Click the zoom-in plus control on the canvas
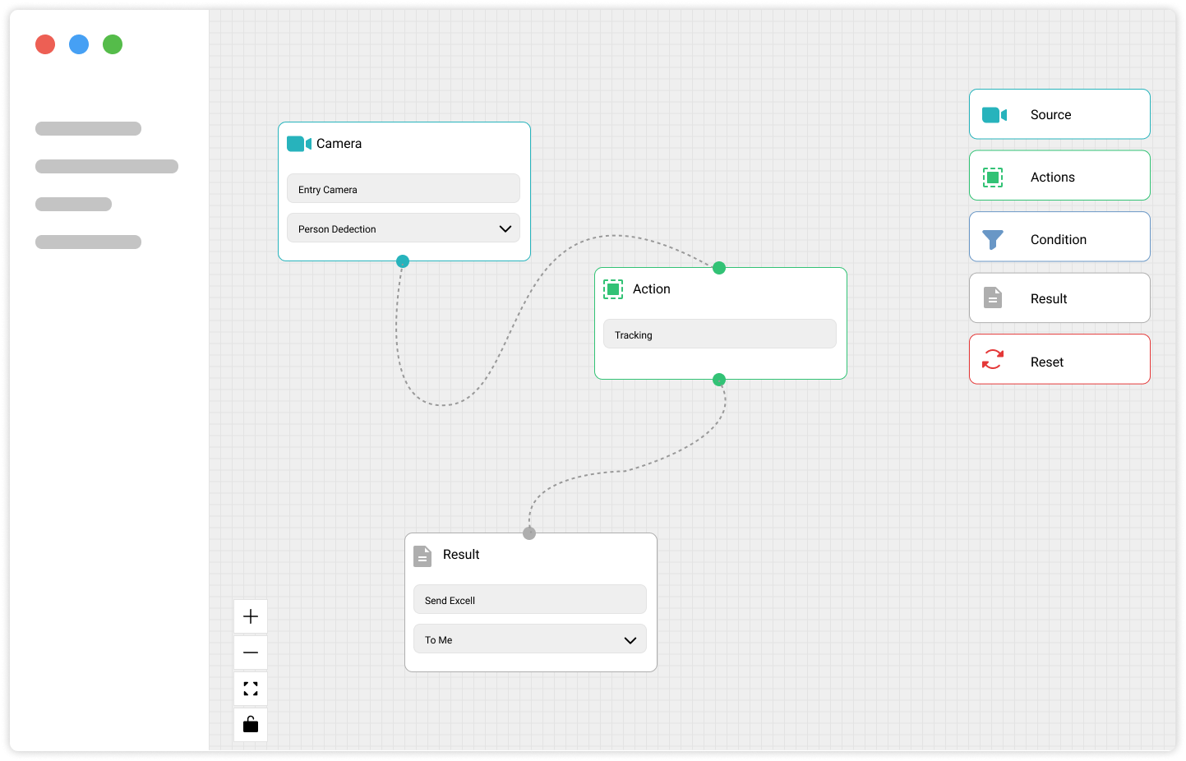 click(x=251, y=616)
